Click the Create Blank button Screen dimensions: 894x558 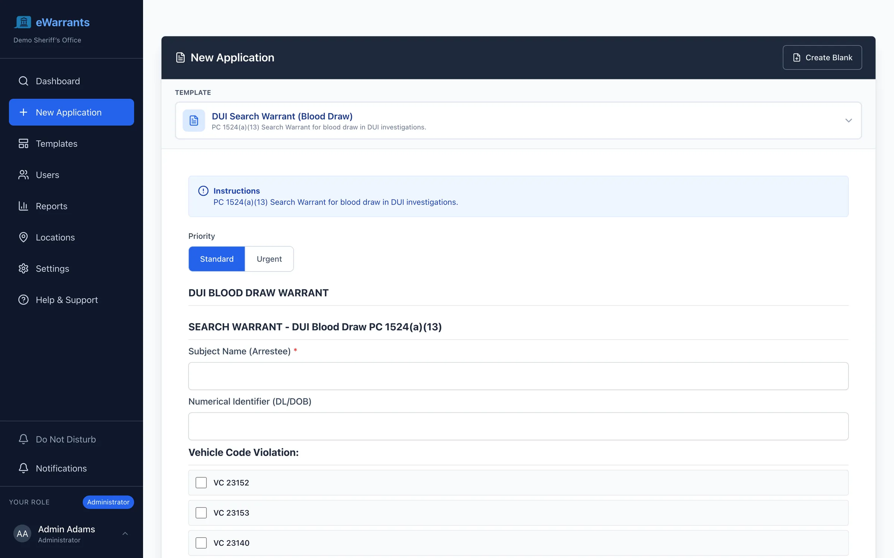point(822,58)
